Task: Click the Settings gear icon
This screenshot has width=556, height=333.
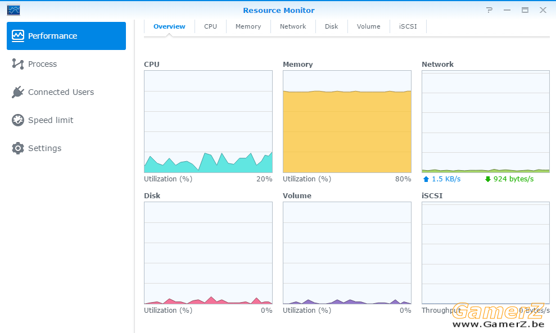Action: pyautogui.click(x=18, y=148)
